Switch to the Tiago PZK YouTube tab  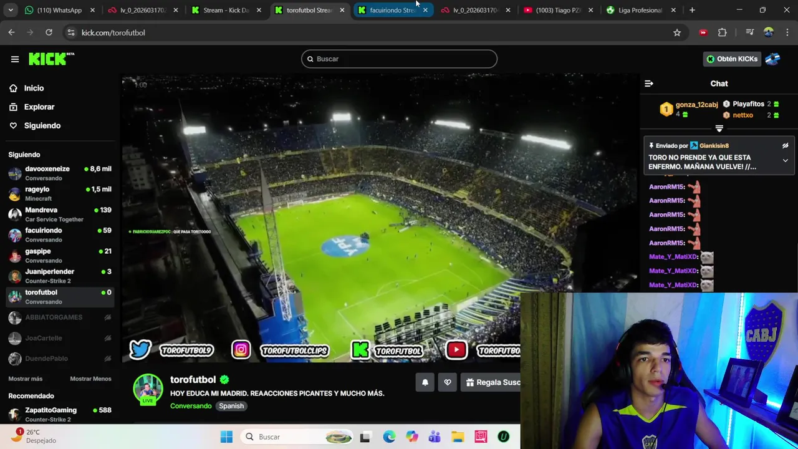558,10
